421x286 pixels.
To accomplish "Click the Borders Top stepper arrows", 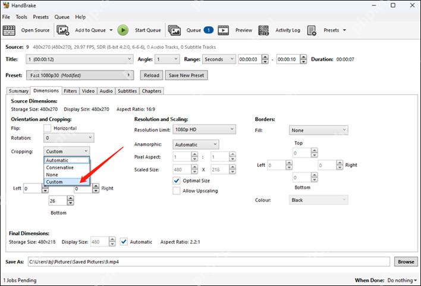I will (314, 153).
